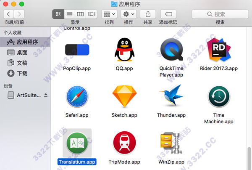Open Documents (文稿) in sidebar

(25, 63)
